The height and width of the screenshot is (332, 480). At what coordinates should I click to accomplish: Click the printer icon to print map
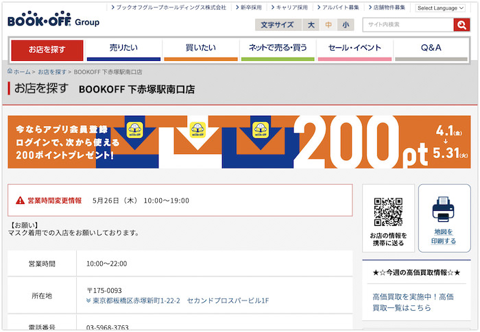pos(443,209)
